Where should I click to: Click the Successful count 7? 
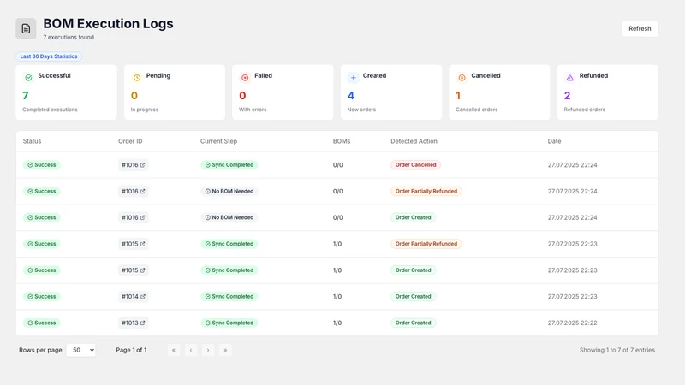point(26,96)
